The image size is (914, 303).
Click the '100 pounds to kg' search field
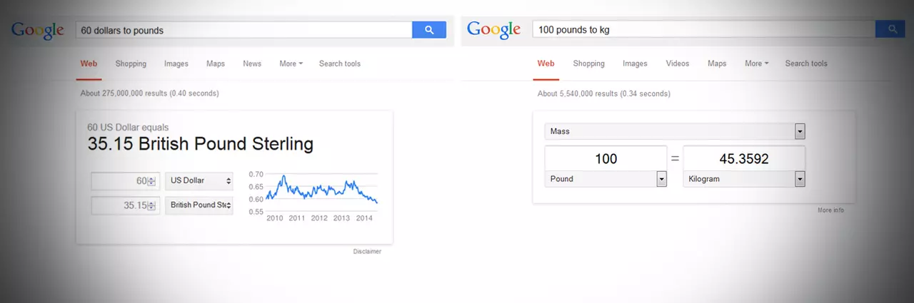[x=703, y=30]
